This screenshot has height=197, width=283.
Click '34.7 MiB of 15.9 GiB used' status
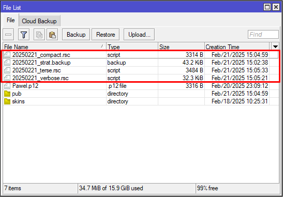(x=111, y=188)
